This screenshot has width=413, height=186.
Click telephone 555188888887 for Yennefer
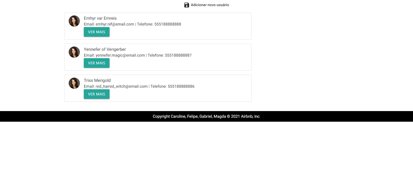[x=179, y=55]
